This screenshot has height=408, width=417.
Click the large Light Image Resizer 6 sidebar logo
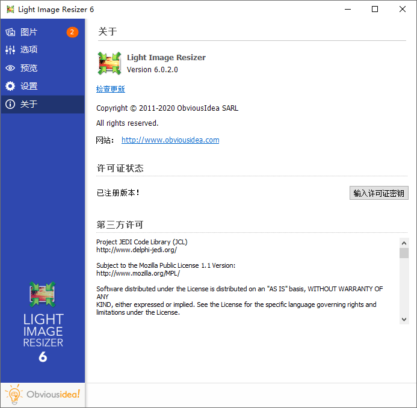(43, 322)
